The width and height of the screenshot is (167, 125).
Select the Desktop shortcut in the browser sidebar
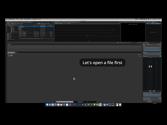pyautogui.click(x=10, y=37)
